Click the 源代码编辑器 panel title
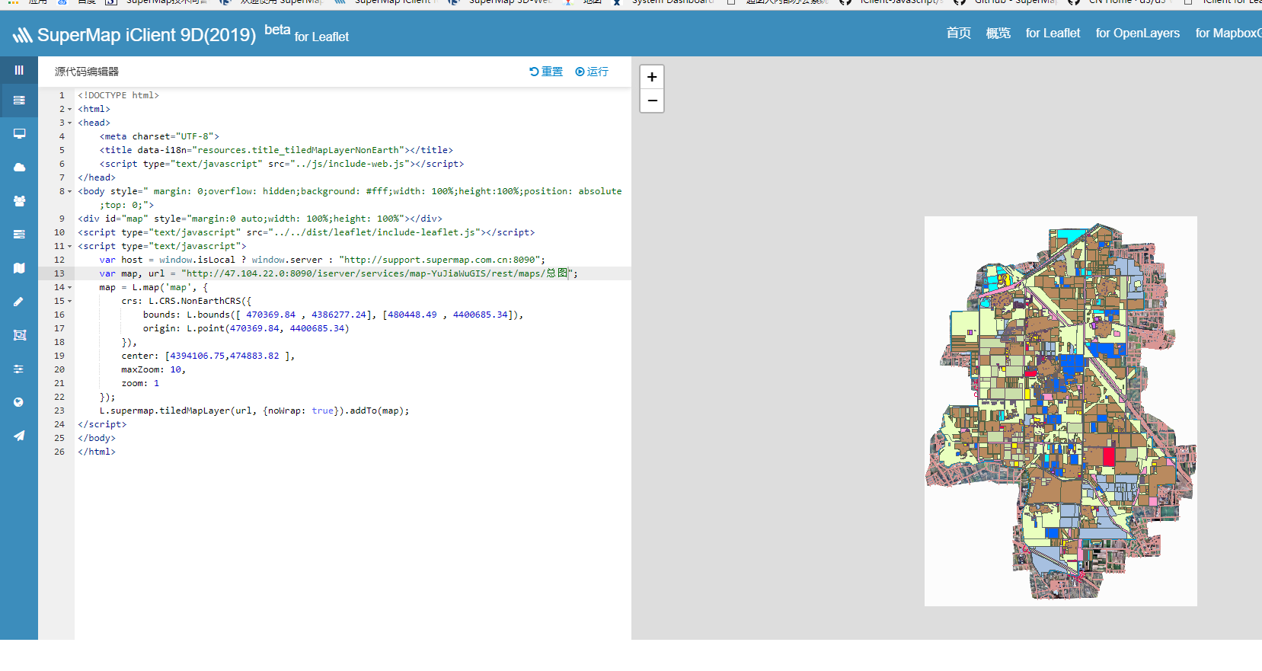This screenshot has width=1262, height=671. click(87, 72)
